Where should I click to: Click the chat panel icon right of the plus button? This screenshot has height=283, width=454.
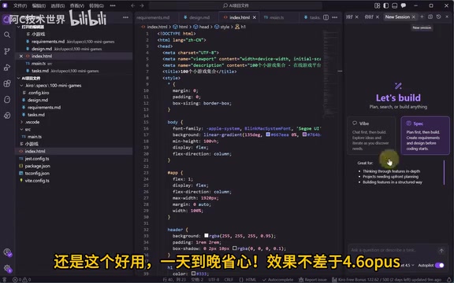click(430, 17)
